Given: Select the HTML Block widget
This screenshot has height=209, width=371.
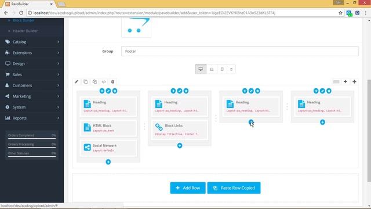Looking at the screenshot, I should pyautogui.click(x=108, y=128).
